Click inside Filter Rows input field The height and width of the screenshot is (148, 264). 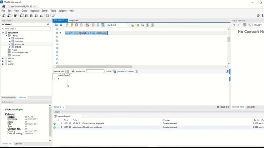(x=95, y=71)
